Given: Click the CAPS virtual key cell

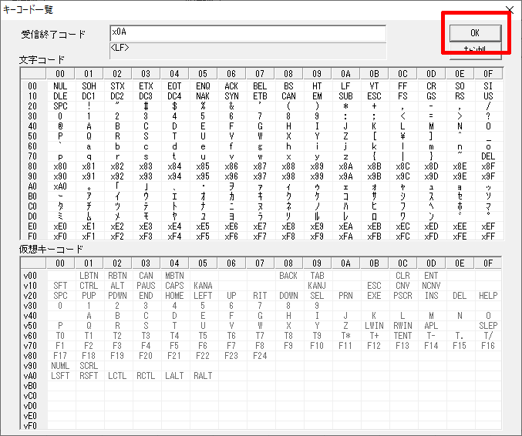Looking at the screenshot, I should click(x=174, y=285).
